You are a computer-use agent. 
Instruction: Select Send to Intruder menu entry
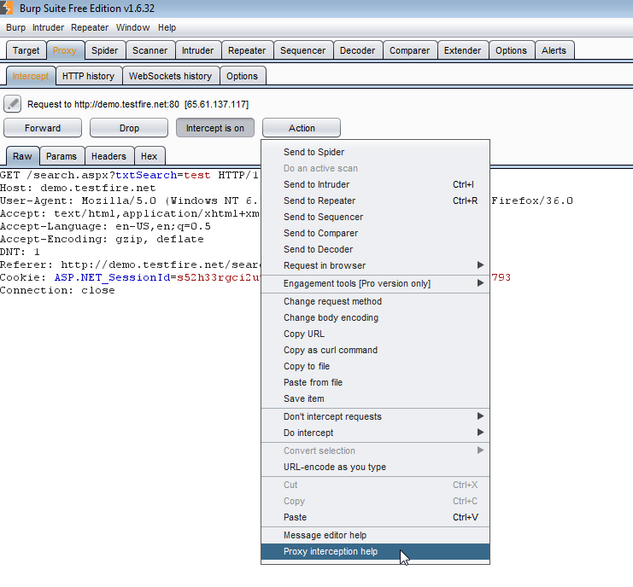click(316, 184)
